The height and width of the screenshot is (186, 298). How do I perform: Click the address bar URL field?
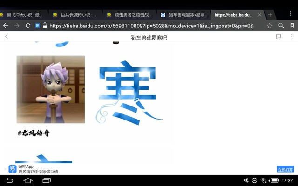151,26
